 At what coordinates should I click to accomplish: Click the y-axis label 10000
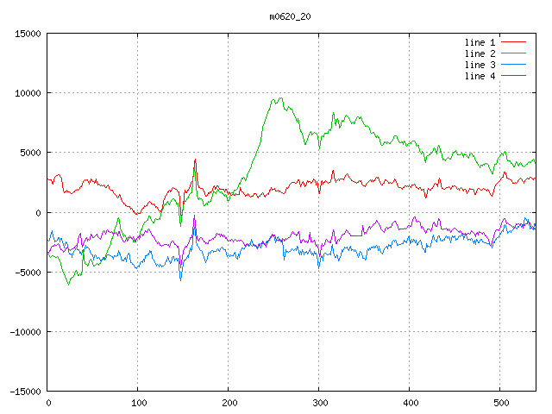[x=28, y=93]
